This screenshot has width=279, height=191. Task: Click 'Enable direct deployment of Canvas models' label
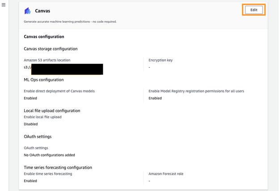(x=59, y=91)
